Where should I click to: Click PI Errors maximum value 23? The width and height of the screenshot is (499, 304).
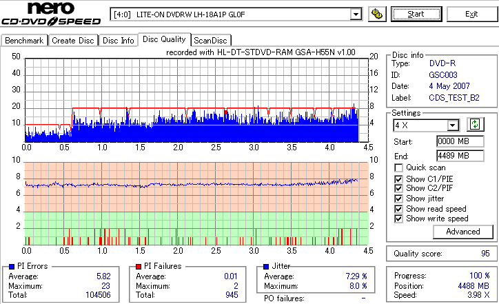(106, 286)
